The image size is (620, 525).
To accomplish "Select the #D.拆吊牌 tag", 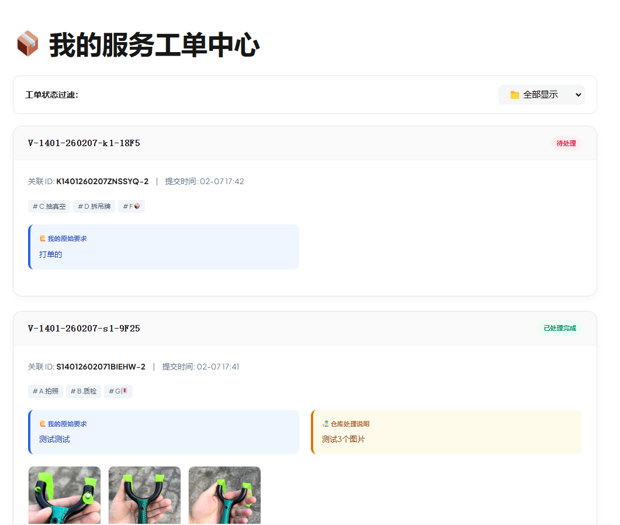I will pyautogui.click(x=94, y=206).
